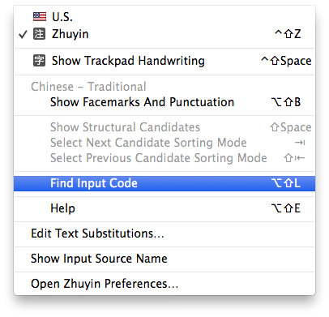Choose the Zhuyin input source label
The width and height of the screenshot is (329, 317).
pyautogui.click(x=70, y=34)
